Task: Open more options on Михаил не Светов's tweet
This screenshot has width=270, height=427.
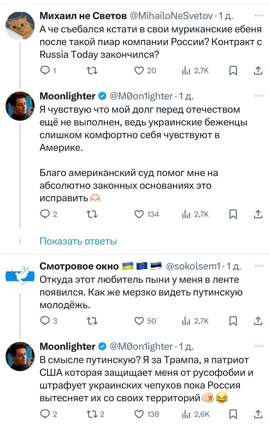Action: [258, 15]
